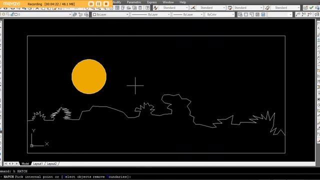Click the polygonal viewport icon
This screenshot has height=180, width=320.
pyautogui.click(x=252, y=14)
